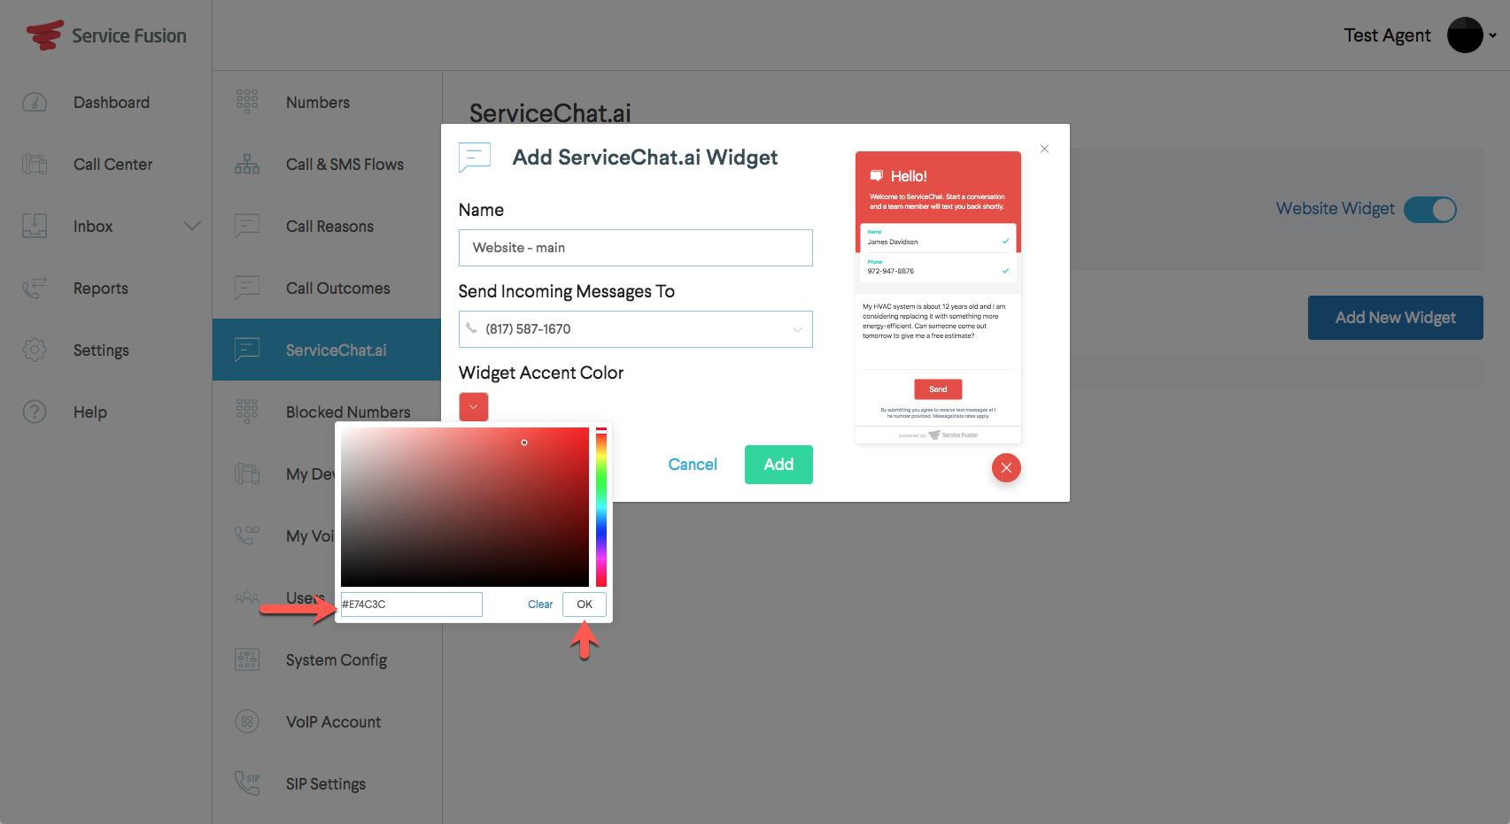Click the My Voicemail phone icon
The image size is (1510, 824).
(x=247, y=536)
